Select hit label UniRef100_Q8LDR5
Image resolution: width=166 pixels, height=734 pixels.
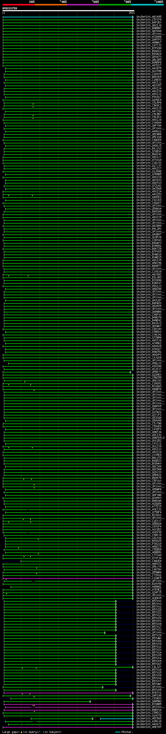pos(149,60)
